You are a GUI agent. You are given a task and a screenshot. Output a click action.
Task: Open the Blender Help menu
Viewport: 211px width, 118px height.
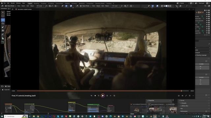pos(23,3)
